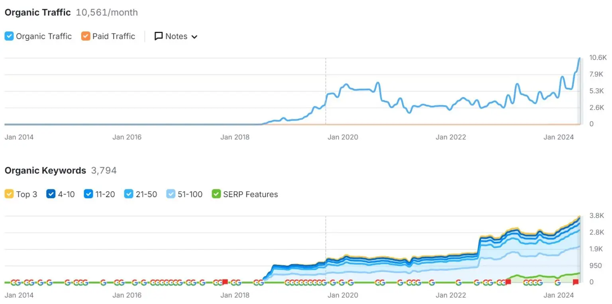Click the 10,561/month traffic value

click(x=107, y=12)
